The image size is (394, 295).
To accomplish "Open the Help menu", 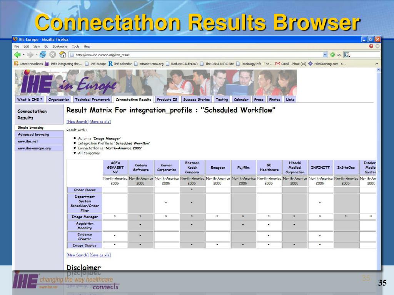I will [x=87, y=46].
